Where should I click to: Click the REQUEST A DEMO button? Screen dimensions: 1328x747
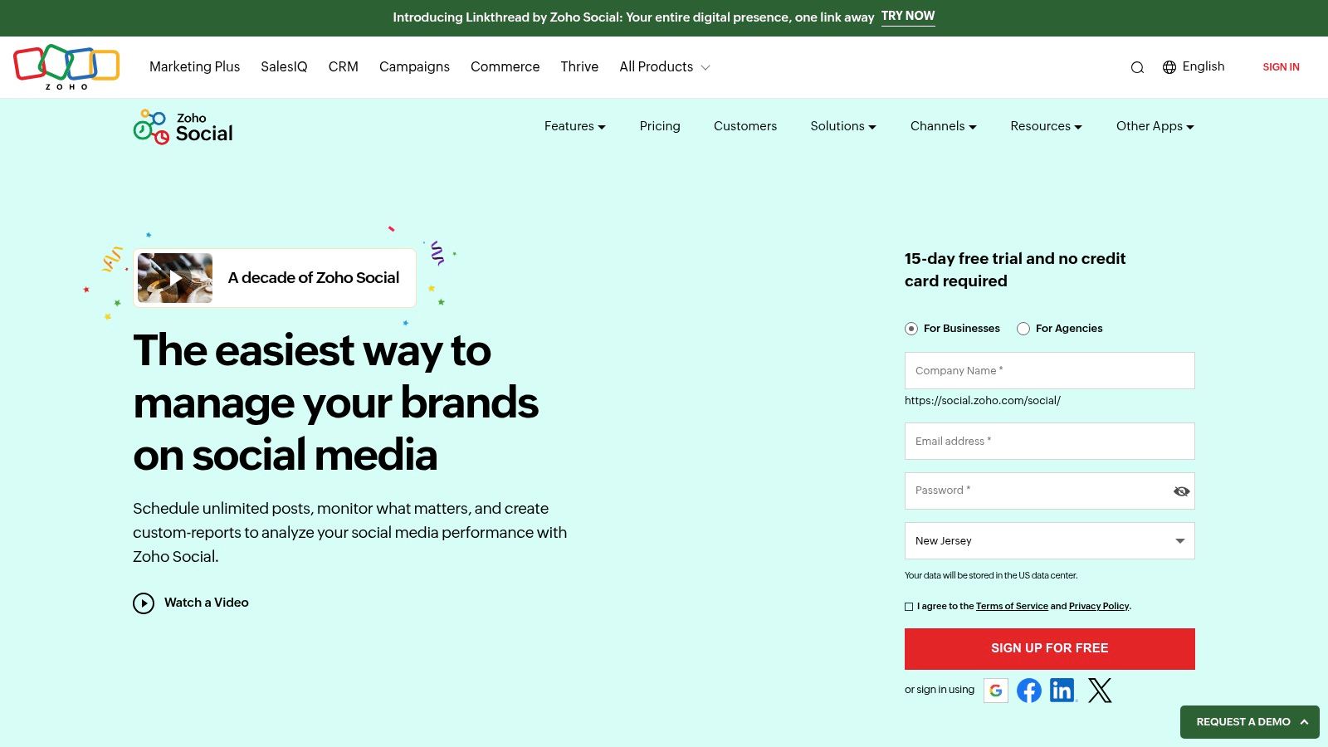tap(1250, 722)
